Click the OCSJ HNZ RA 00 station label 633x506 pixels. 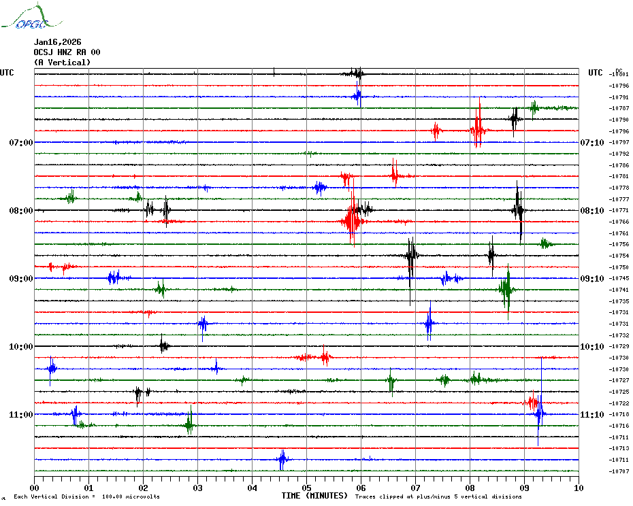(67, 52)
